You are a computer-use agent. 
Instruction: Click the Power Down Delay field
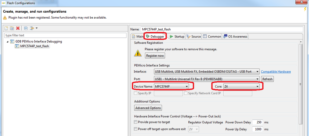257,122
